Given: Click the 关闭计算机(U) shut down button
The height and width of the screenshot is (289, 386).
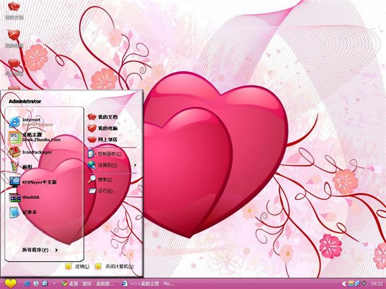Looking at the screenshot, I should [x=115, y=266].
